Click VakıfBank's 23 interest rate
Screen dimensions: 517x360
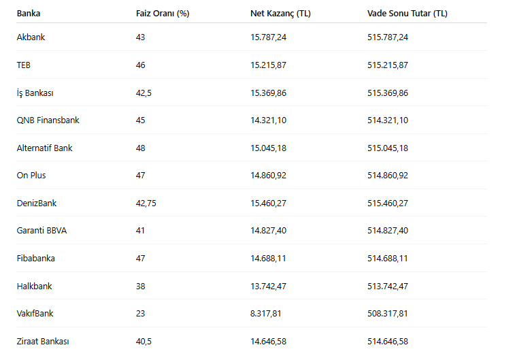141,314
